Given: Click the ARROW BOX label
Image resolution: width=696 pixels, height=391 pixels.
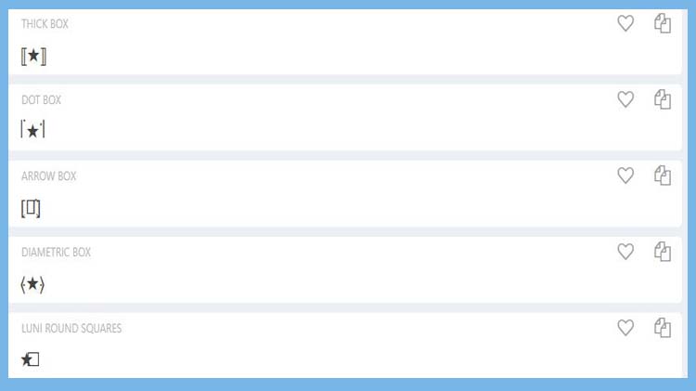Looking at the screenshot, I should click(49, 176).
